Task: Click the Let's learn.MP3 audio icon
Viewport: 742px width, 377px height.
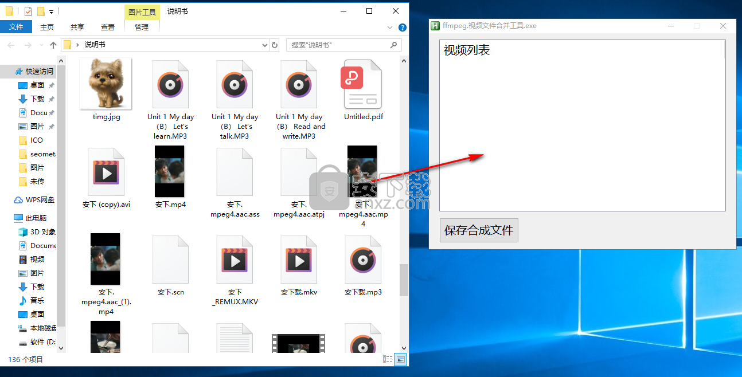Action: 170,84
